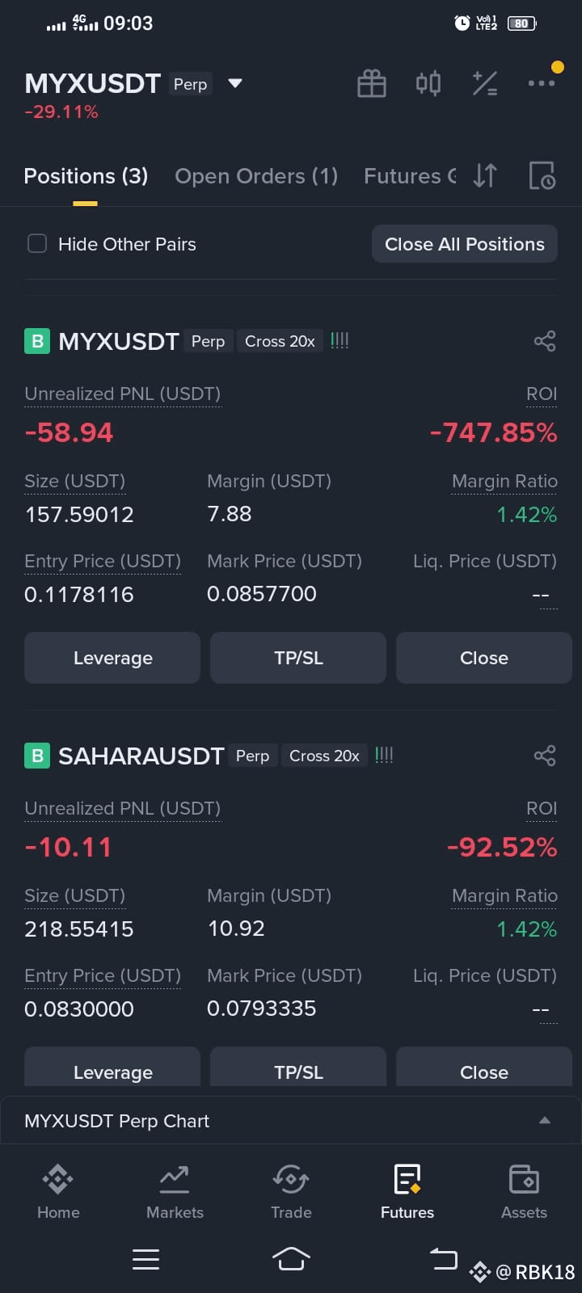Tap Close All Positions
Screen dimensions: 582x1293
pos(465,244)
